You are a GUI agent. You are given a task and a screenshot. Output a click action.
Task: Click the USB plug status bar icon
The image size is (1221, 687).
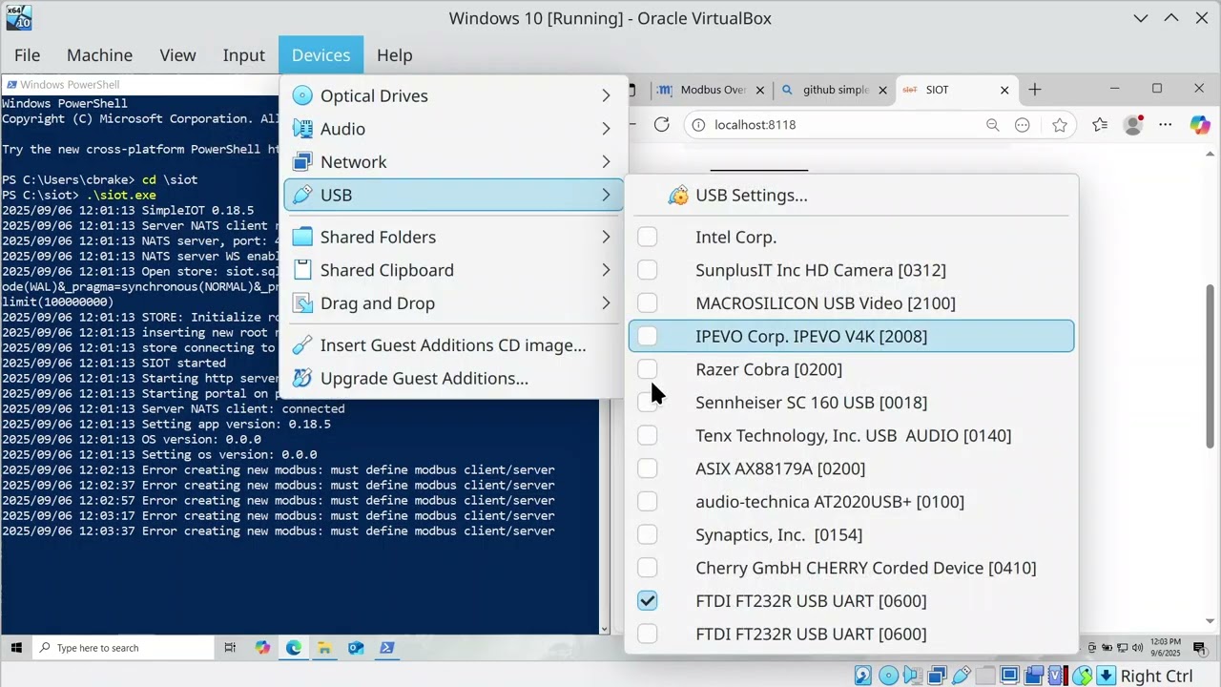(x=961, y=676)
